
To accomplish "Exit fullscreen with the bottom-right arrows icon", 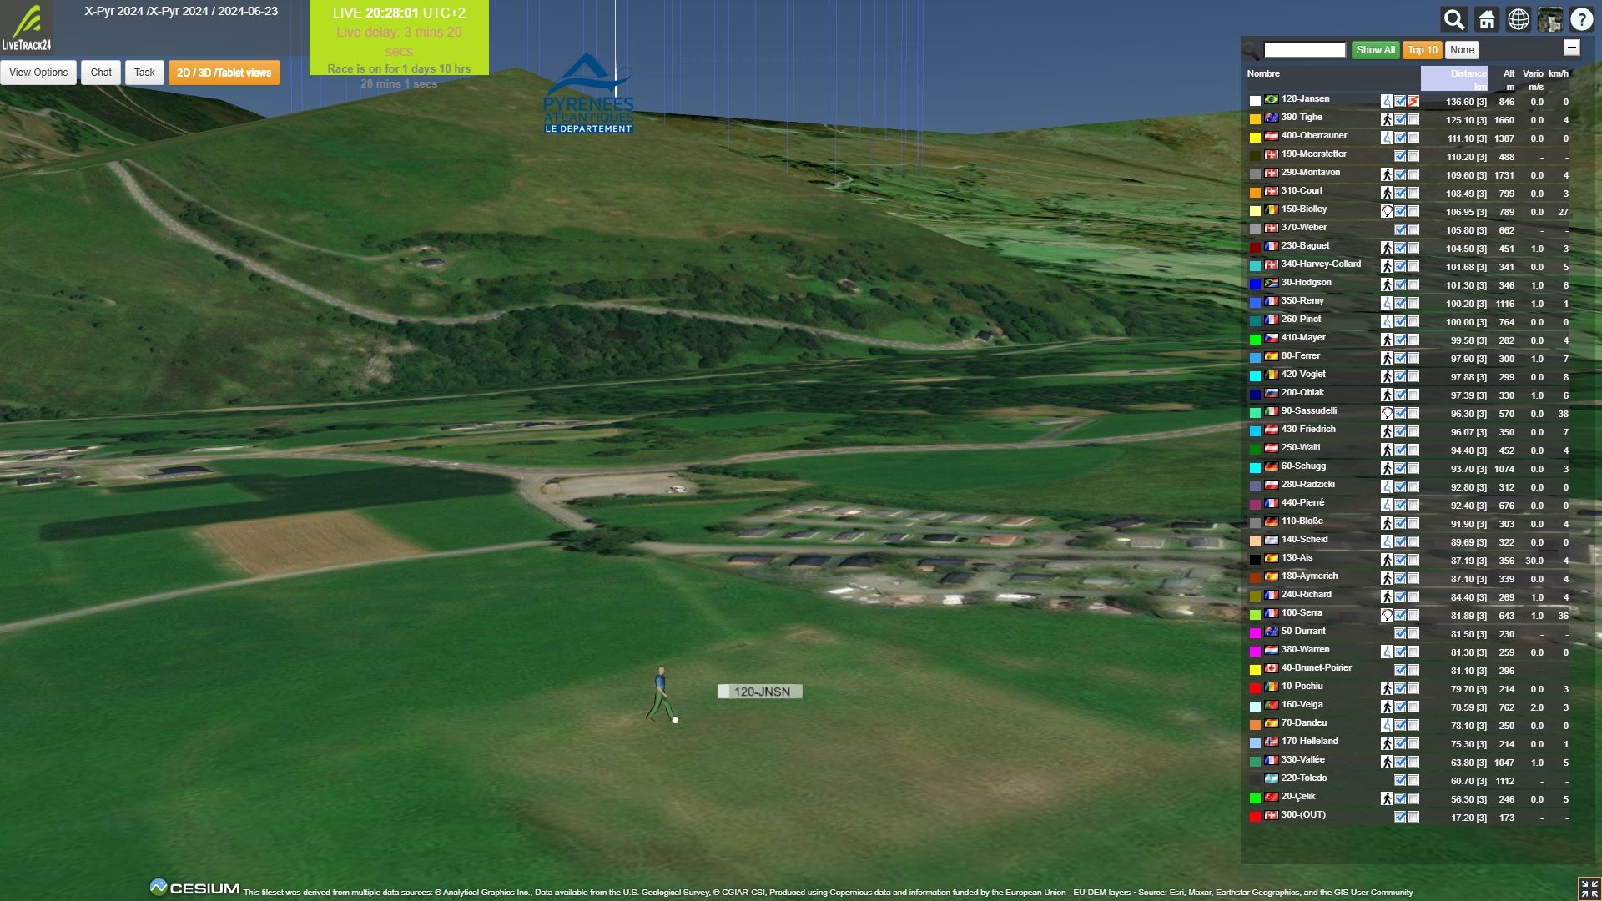I will tap(1589, 888).
